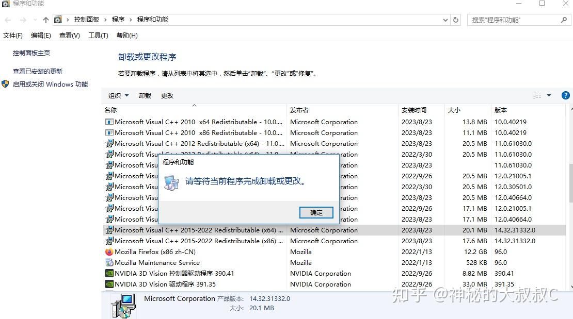This screenshot has height=319, width=573.
Task: Select Microsoft Visual C++ 2012 Redistributable (x64) 2023/8/23 row
Action: (334, 143)
